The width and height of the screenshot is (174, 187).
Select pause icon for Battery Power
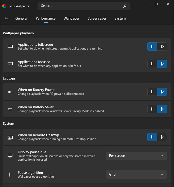coord(152,92)
